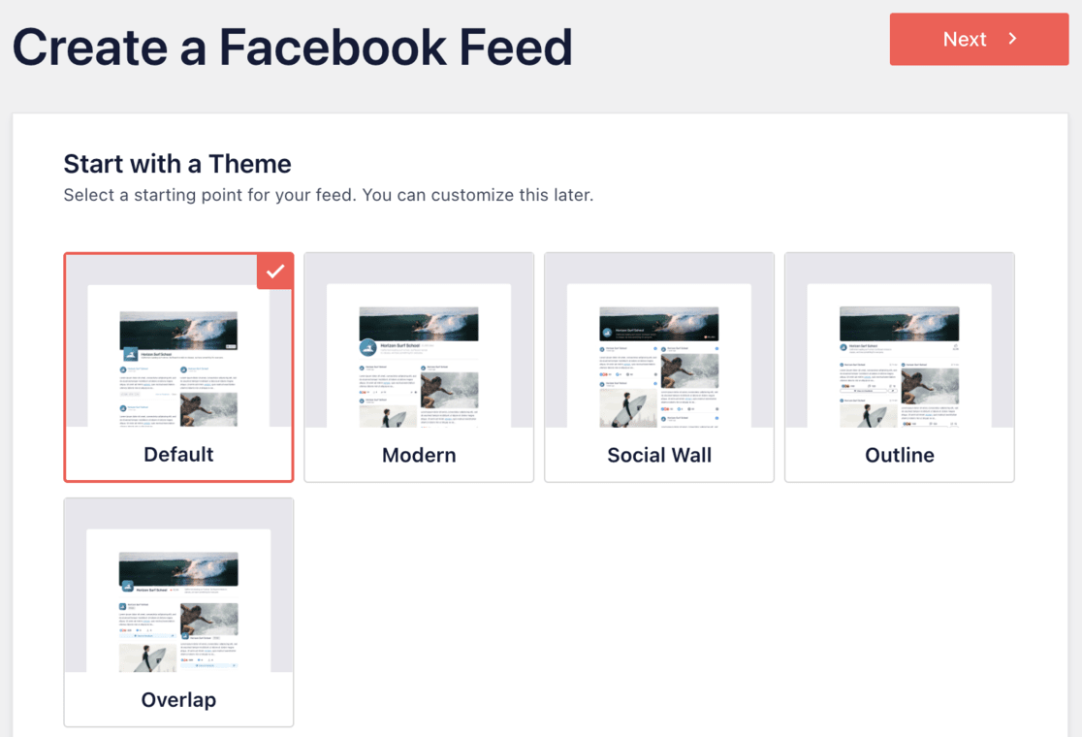Click the profile avatar in the Modern theme thumbnail

tap(368, 347)
